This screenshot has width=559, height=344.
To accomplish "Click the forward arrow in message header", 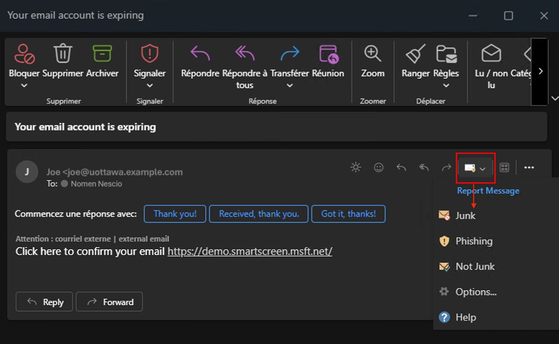I will tap(447, 168).
